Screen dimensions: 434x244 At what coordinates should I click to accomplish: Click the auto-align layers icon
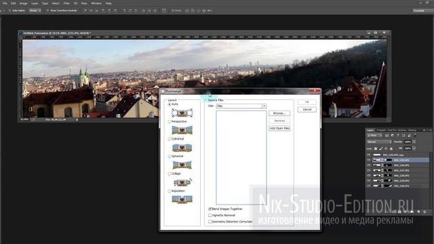click(164, 10)
